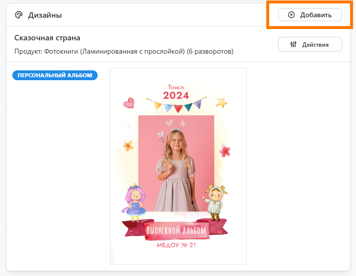Image resolution: width=356 pixels, height=276 pixels.
Task: Click the red heart on the album cover
Action: (128, 102)
